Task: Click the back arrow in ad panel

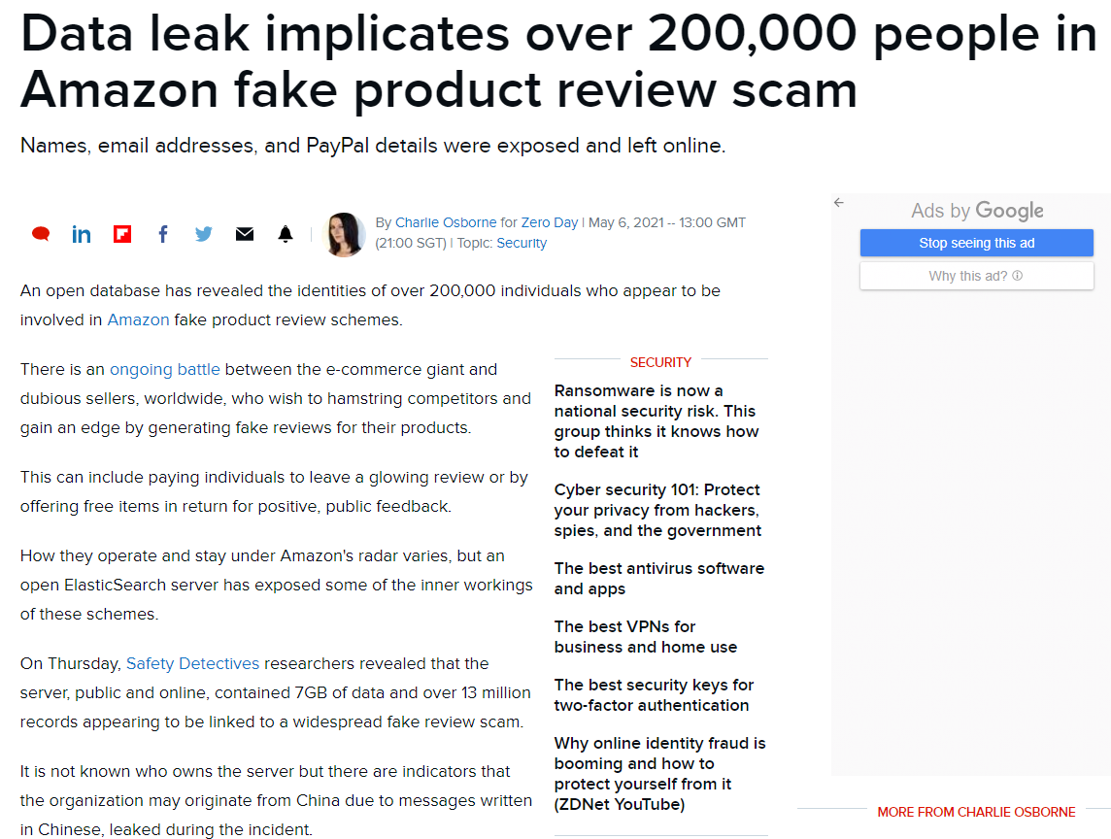Action: [x=839, y=203]
